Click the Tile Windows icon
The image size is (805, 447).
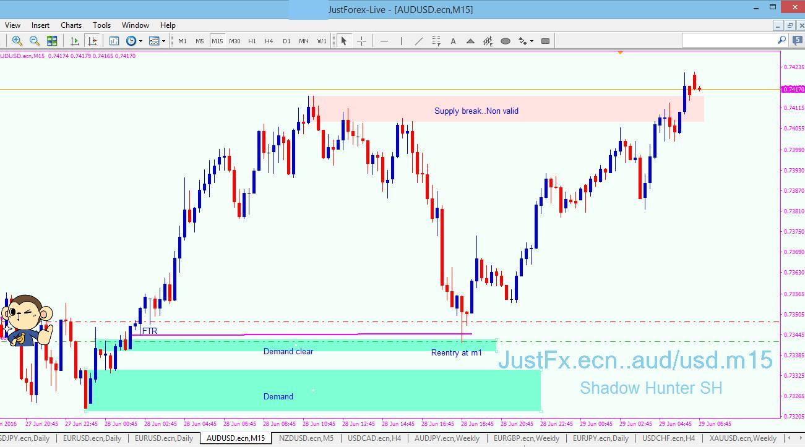pos(51,41)
